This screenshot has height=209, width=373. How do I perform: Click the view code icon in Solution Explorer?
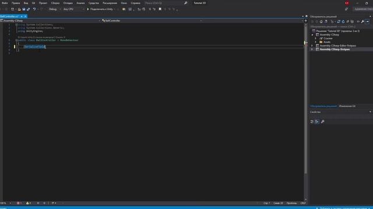[358, 21]
